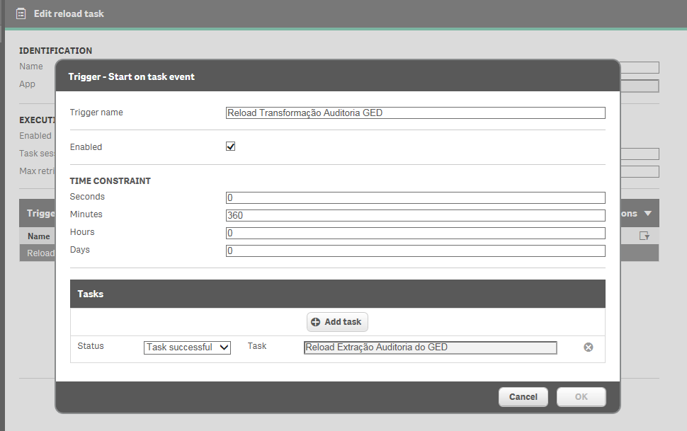Screen dimensions: 687x431
Task: Click the Edit reload task page title
Action: click(69, 13)
